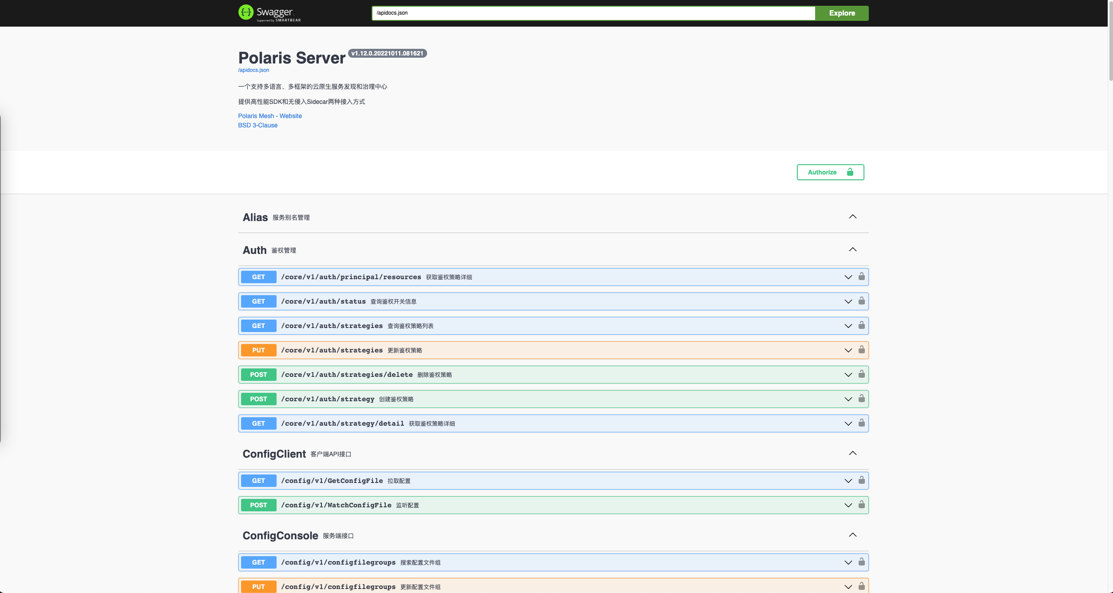The width and height of the screenshot is (1113, 593).
Task: Collapse the ConfigClient section chevron
Action: pyautogui.click(x=852, y=453)
